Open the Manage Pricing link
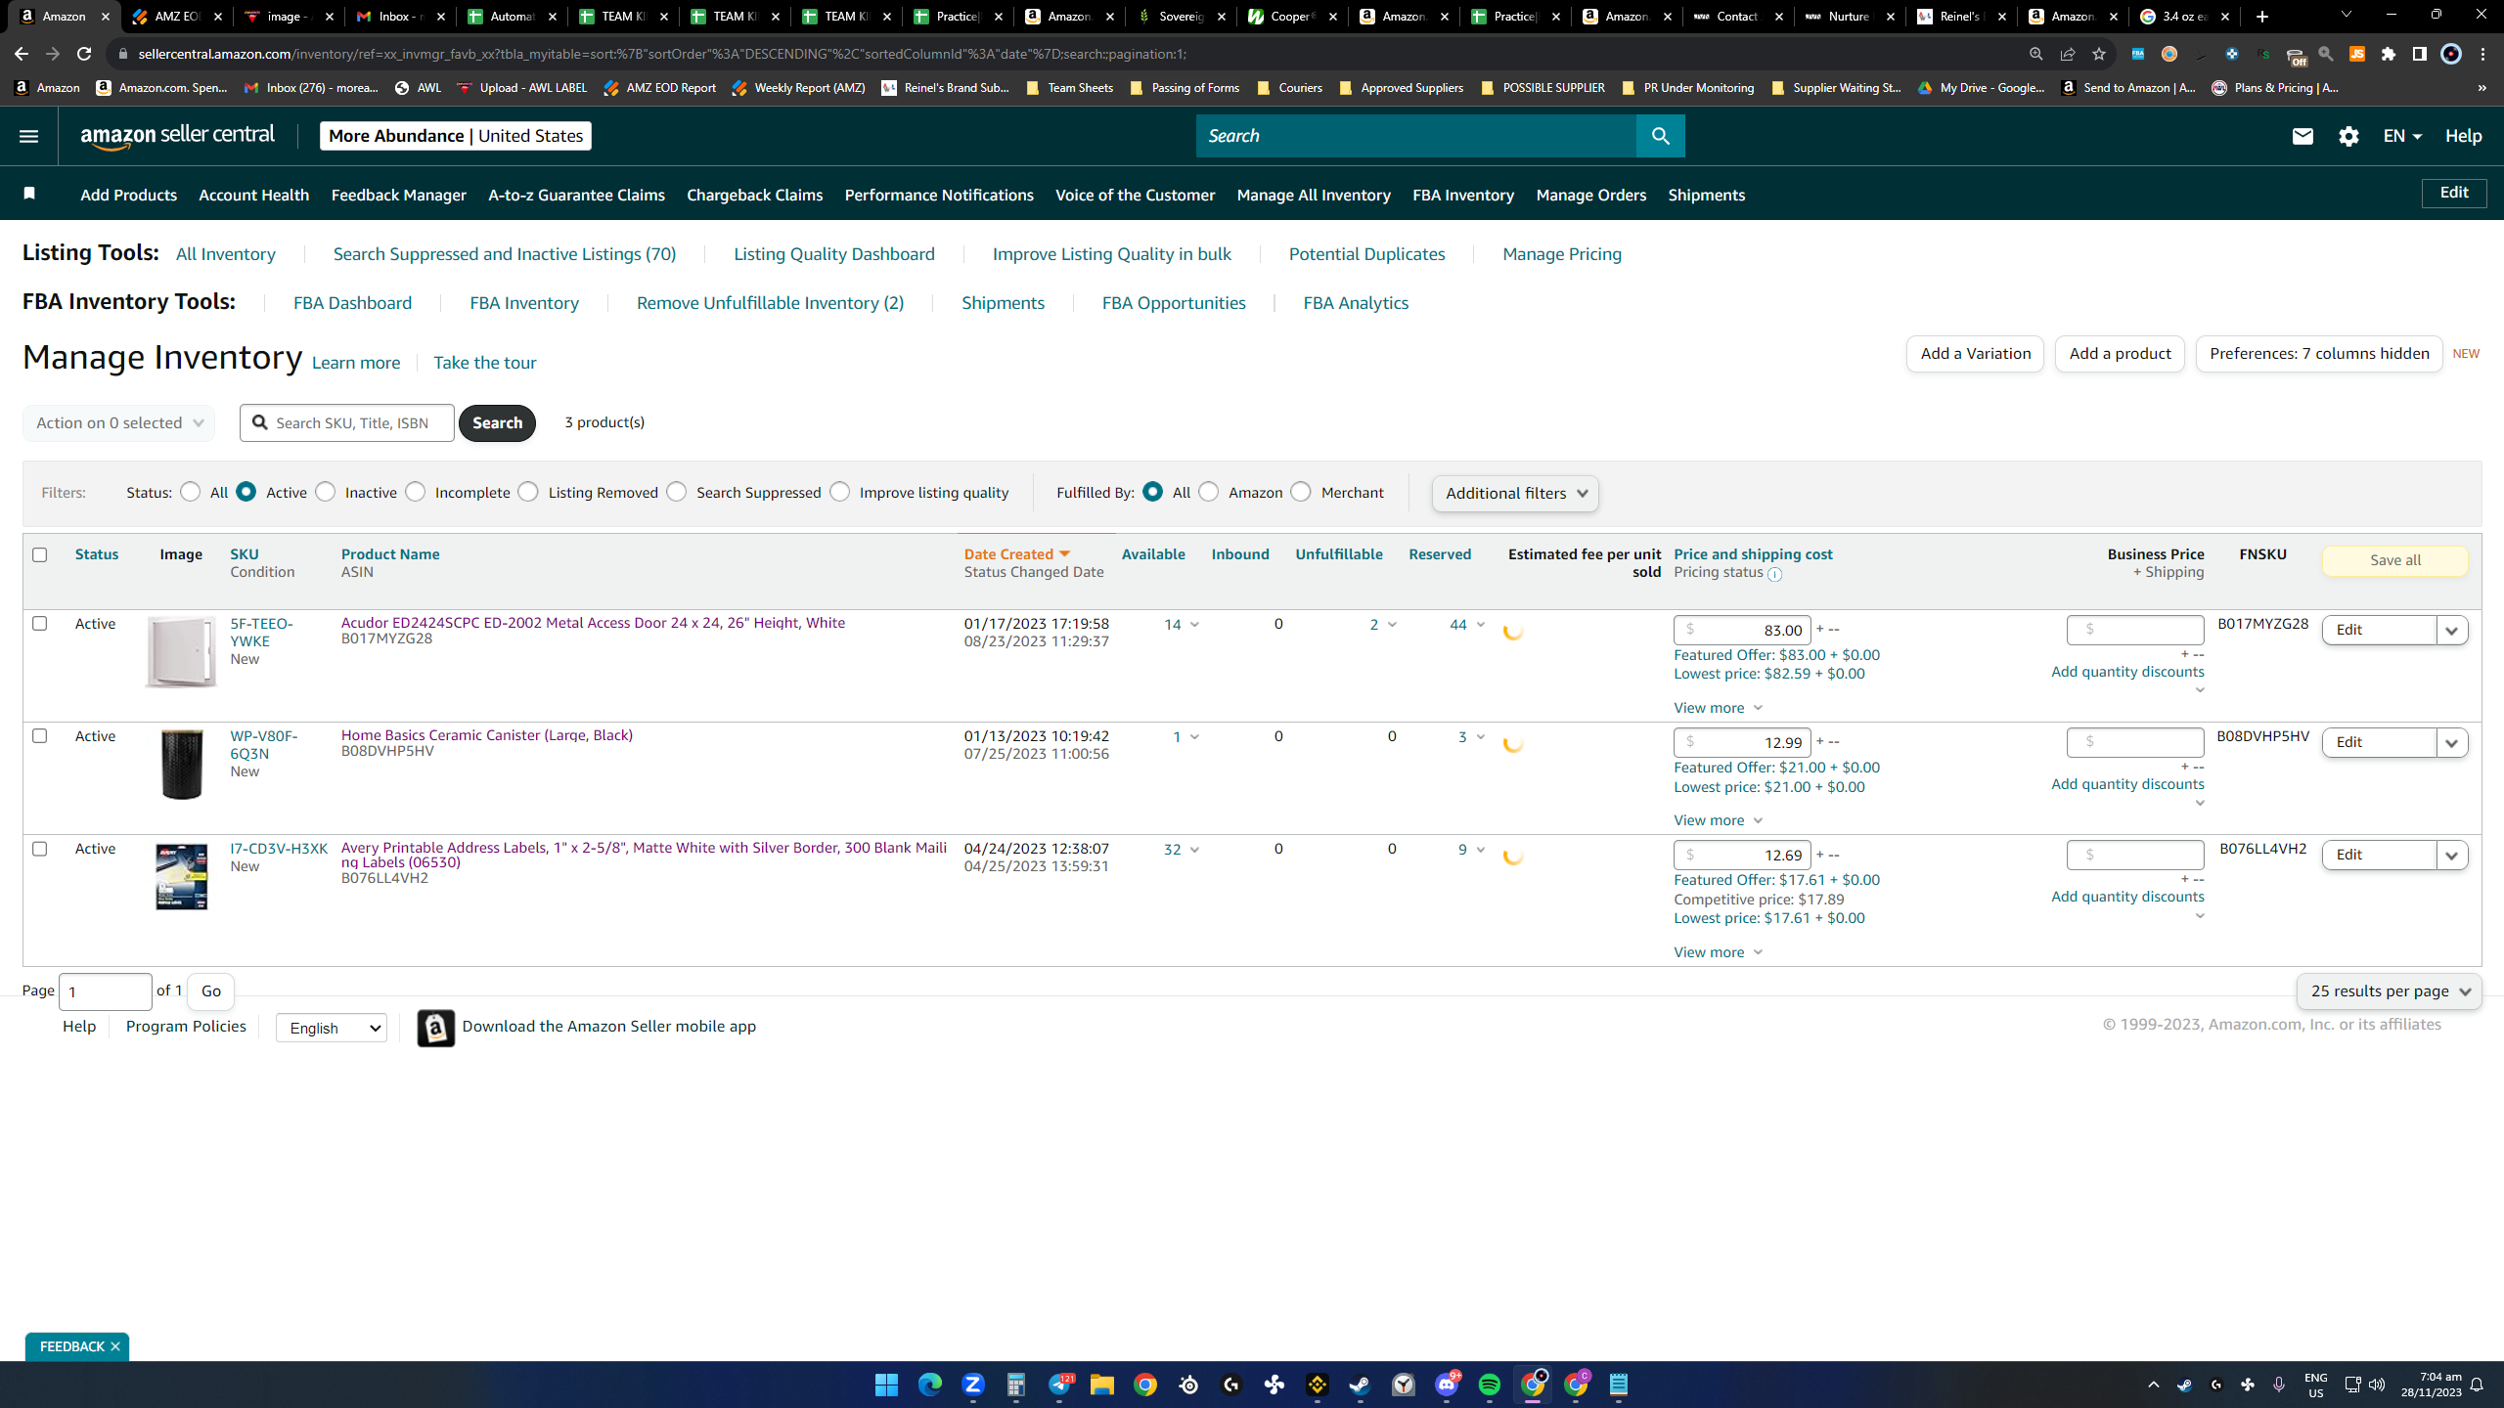Image resolution: width=2504 pixels, height=1408 pixels. 1562,254
